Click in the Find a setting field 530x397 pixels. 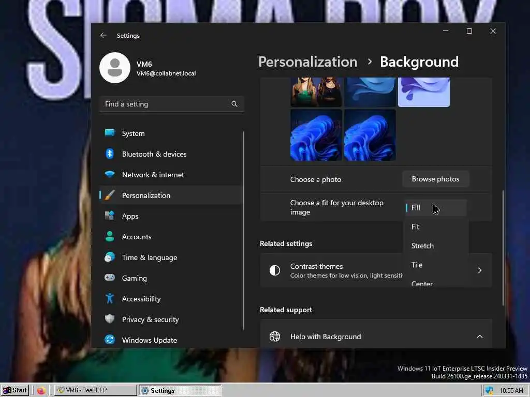(x=171, y=104)
